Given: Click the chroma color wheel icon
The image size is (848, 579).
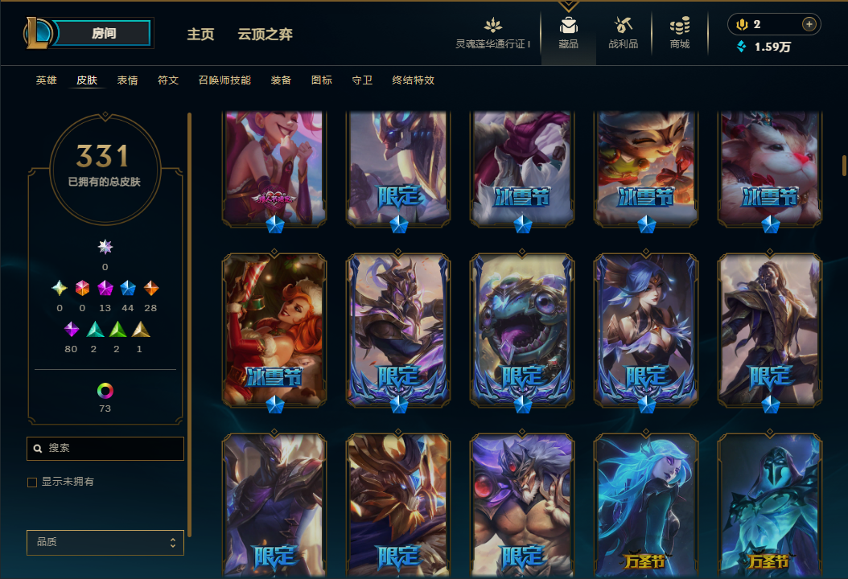Looking at the screenshot, I should click(105, 390).
